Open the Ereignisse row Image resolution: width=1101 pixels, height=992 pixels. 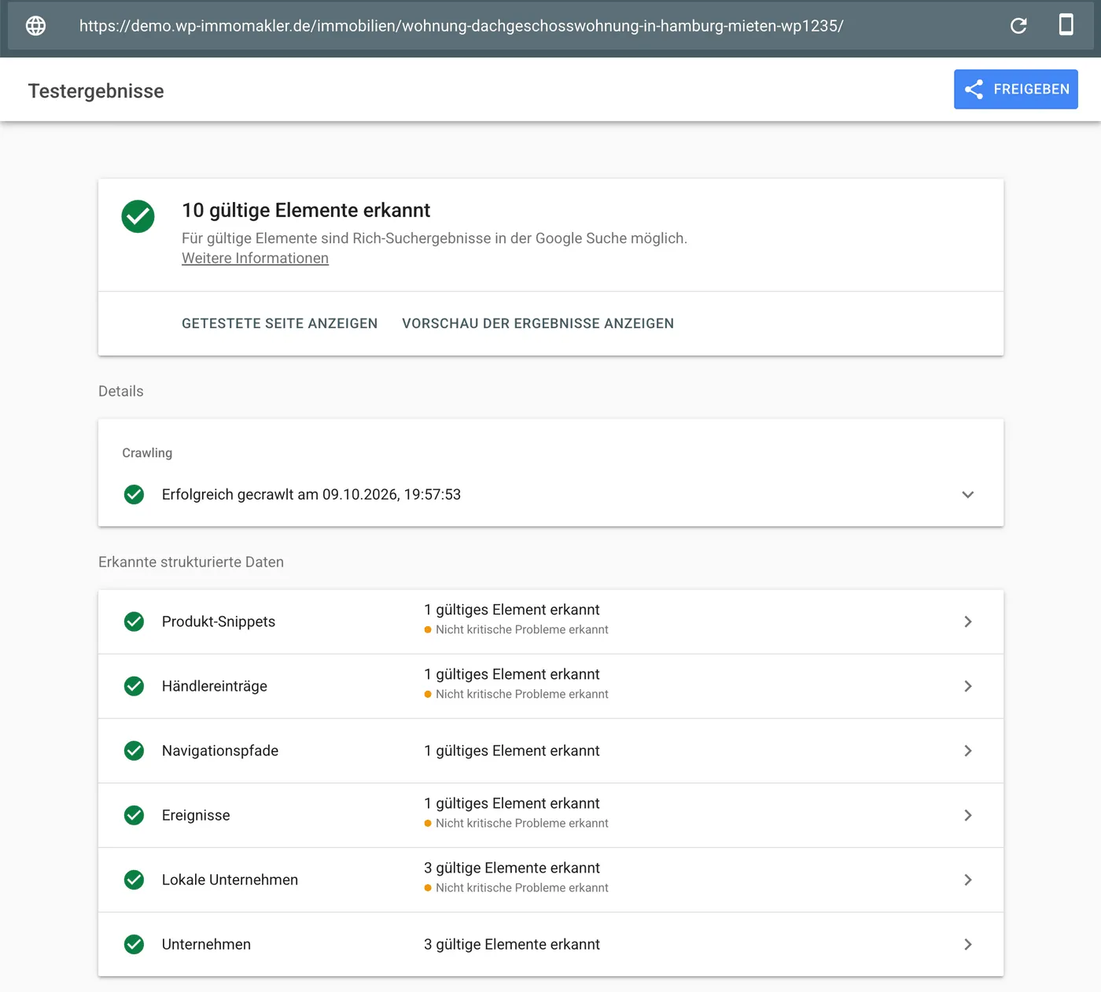(550, 815)
